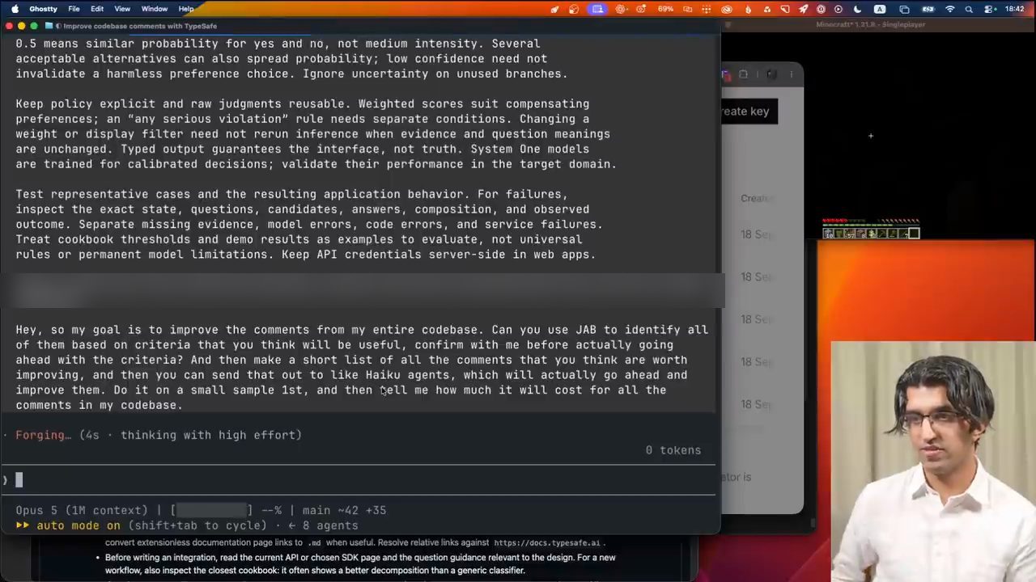Open the File menu
The width and height of the screenshot is (1036, 582).
click(74, 9)
